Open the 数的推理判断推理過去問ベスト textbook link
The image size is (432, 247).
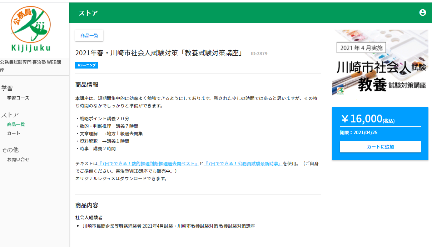pos(148,163)
